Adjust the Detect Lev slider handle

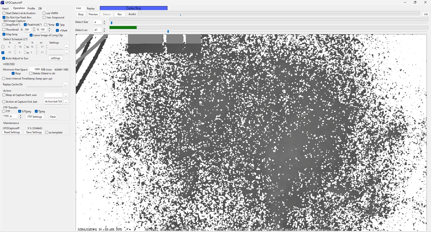pyautogui.click(x=168, y=31)
